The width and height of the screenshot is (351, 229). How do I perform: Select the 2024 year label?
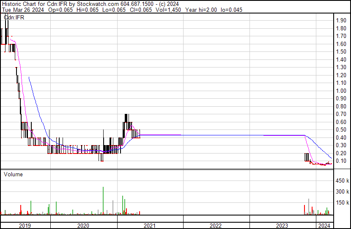(x=324, y=226)
